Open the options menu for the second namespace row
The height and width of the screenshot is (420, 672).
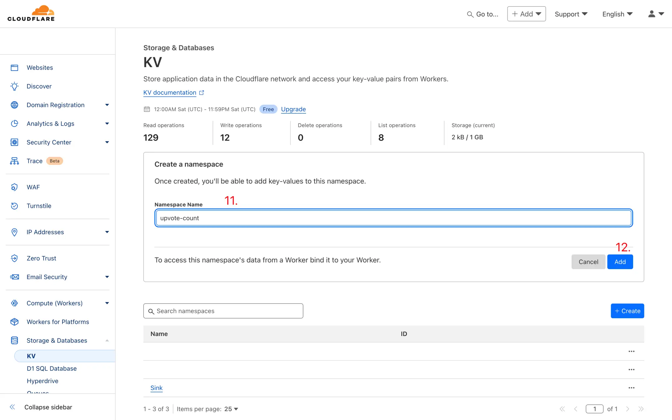point(631,370)
